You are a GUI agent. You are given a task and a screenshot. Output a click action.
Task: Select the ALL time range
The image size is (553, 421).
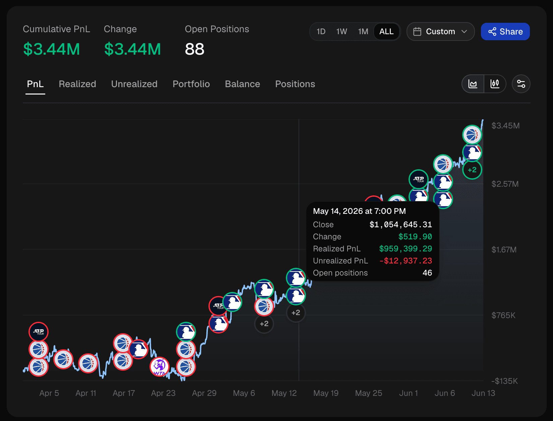[386, 32]
